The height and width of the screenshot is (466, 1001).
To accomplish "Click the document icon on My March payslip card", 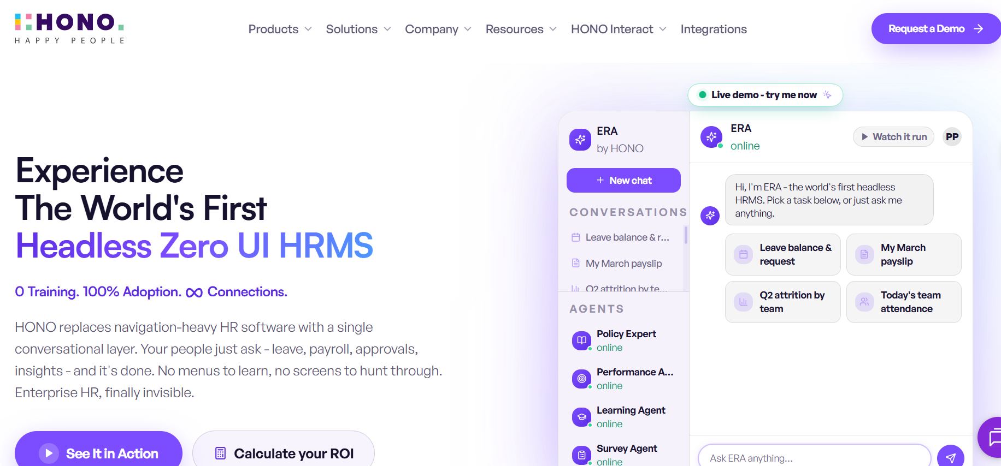I will click(864, 254).
